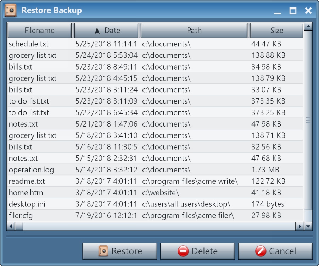
Task: Select the operation.log row
Action: point(155,170)
